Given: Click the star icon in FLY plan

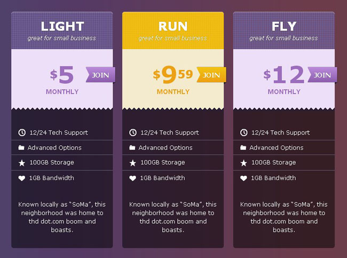Looking at the screenshot, I should [x=244, y=162].
